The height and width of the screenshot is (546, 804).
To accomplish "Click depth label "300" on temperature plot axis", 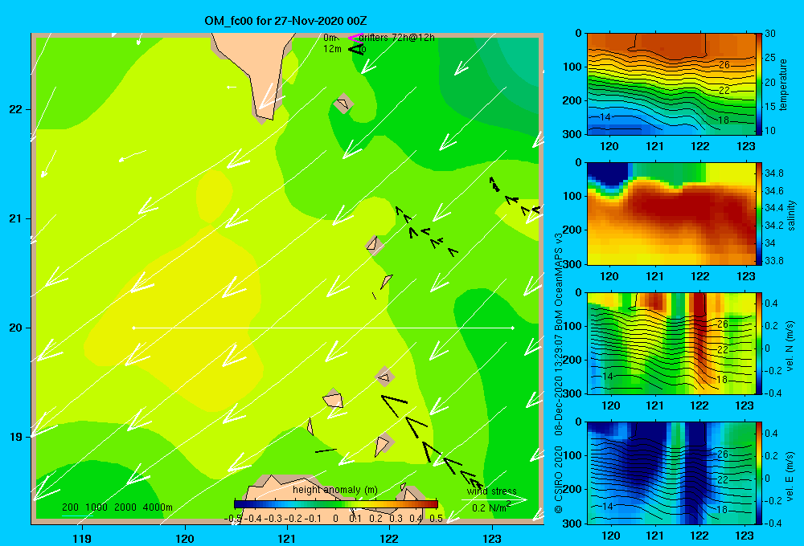I will (x=572, y=134).
